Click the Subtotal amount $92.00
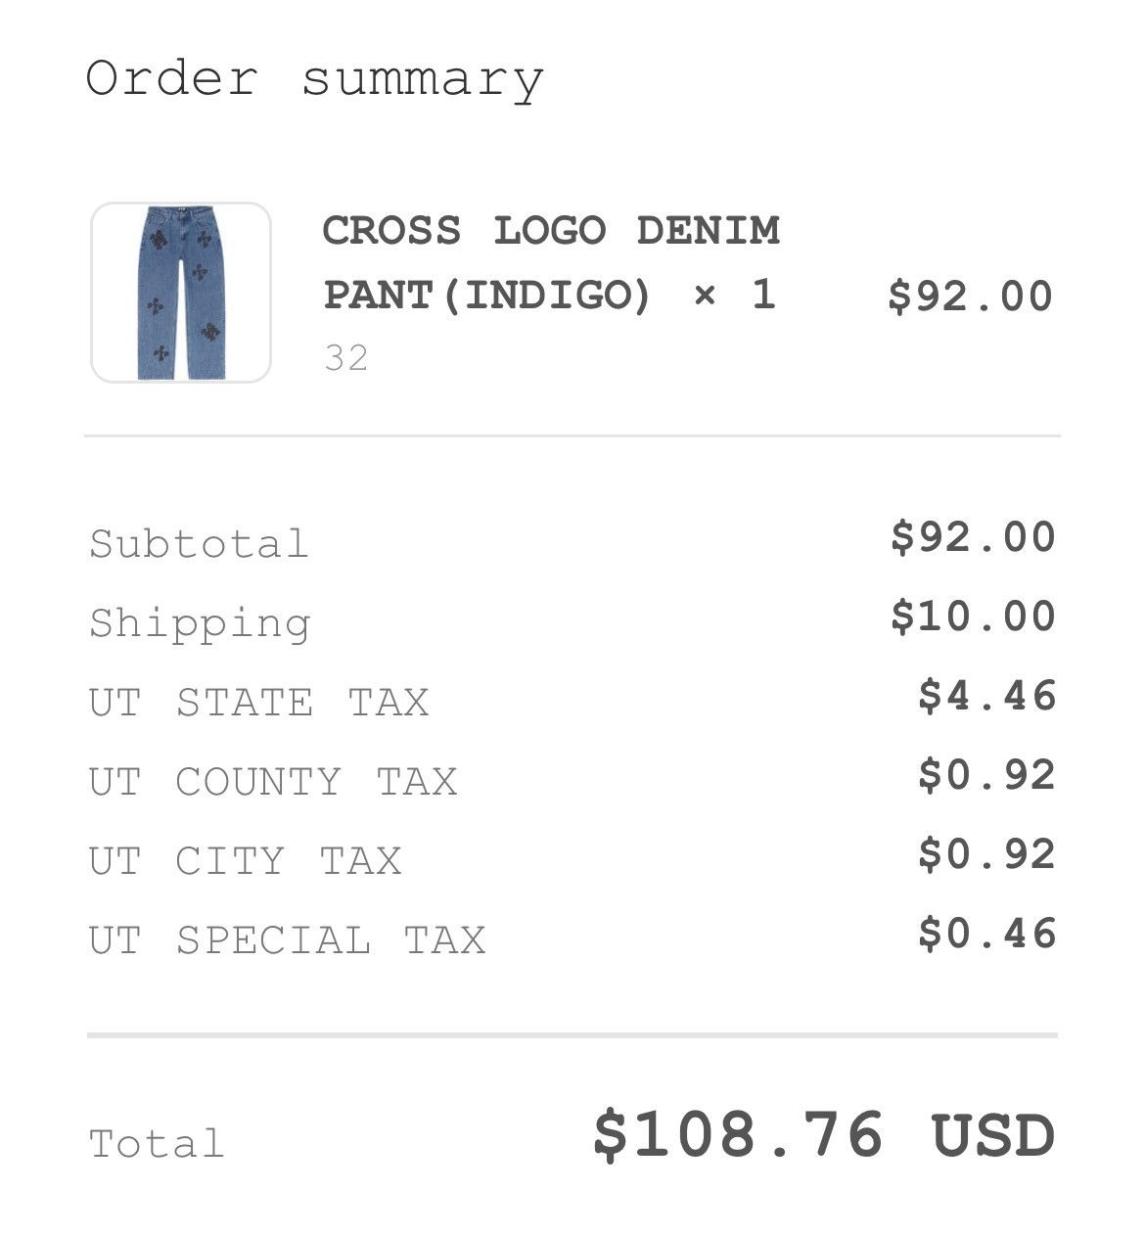Image resolution: width=1145 pixels, height=1235 pixels. click(x=974, y=537)
